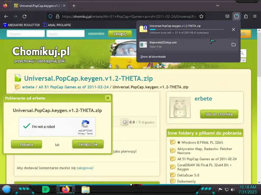Click Show all downloads
This screenshot has height=195, width=261.
pyautogui.click(x=153, y=57)
